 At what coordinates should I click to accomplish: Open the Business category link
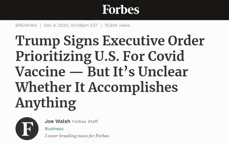click(x=54, y=129)
